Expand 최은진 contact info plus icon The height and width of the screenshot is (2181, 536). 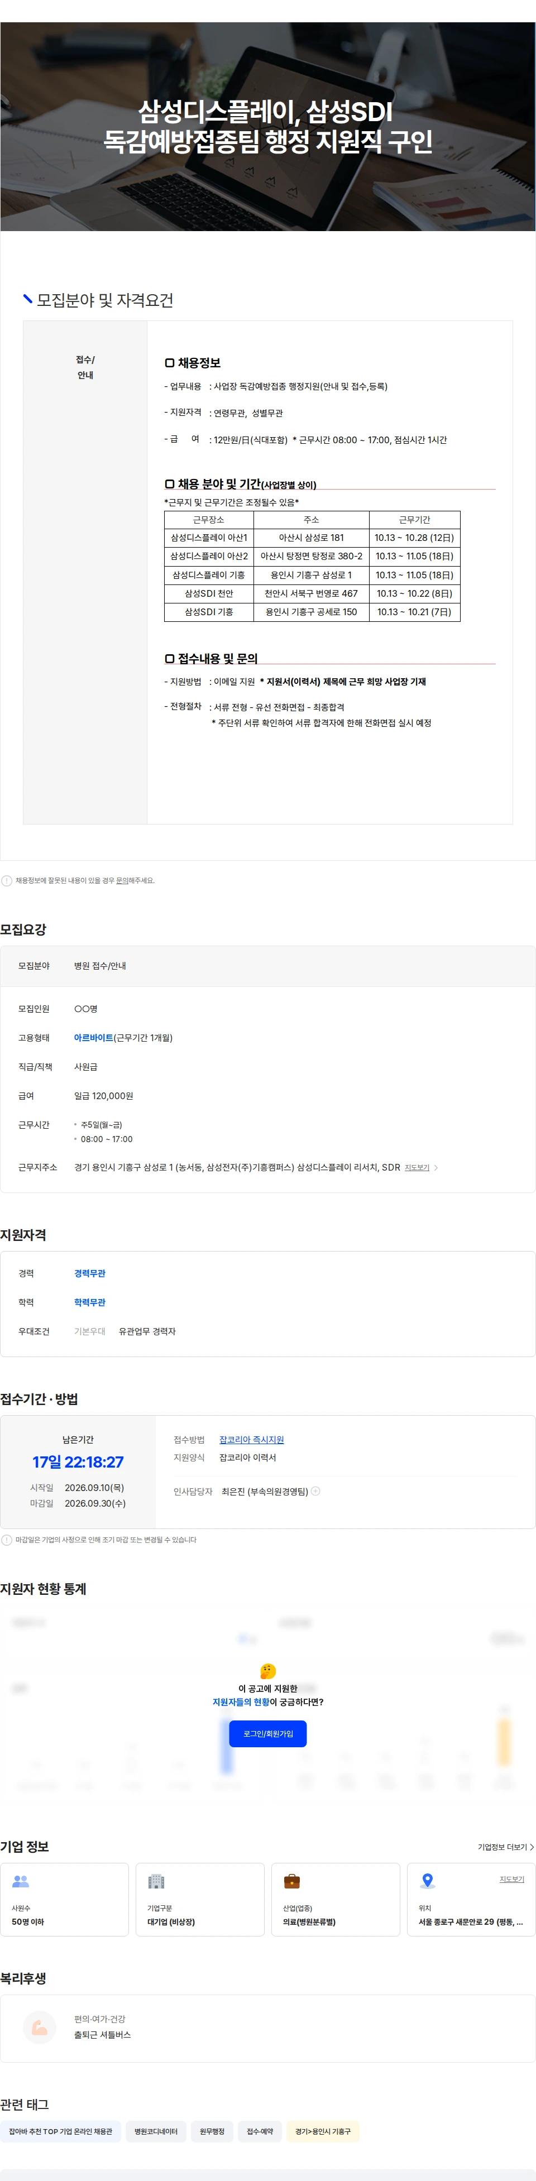pyautogui.click(x=316, y=1491)
